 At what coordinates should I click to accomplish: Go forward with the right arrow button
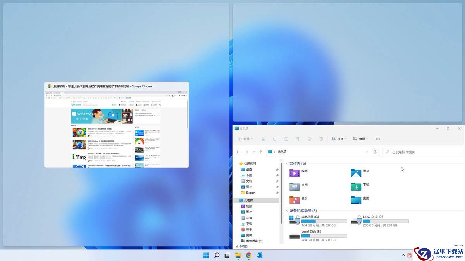[246, 152]
